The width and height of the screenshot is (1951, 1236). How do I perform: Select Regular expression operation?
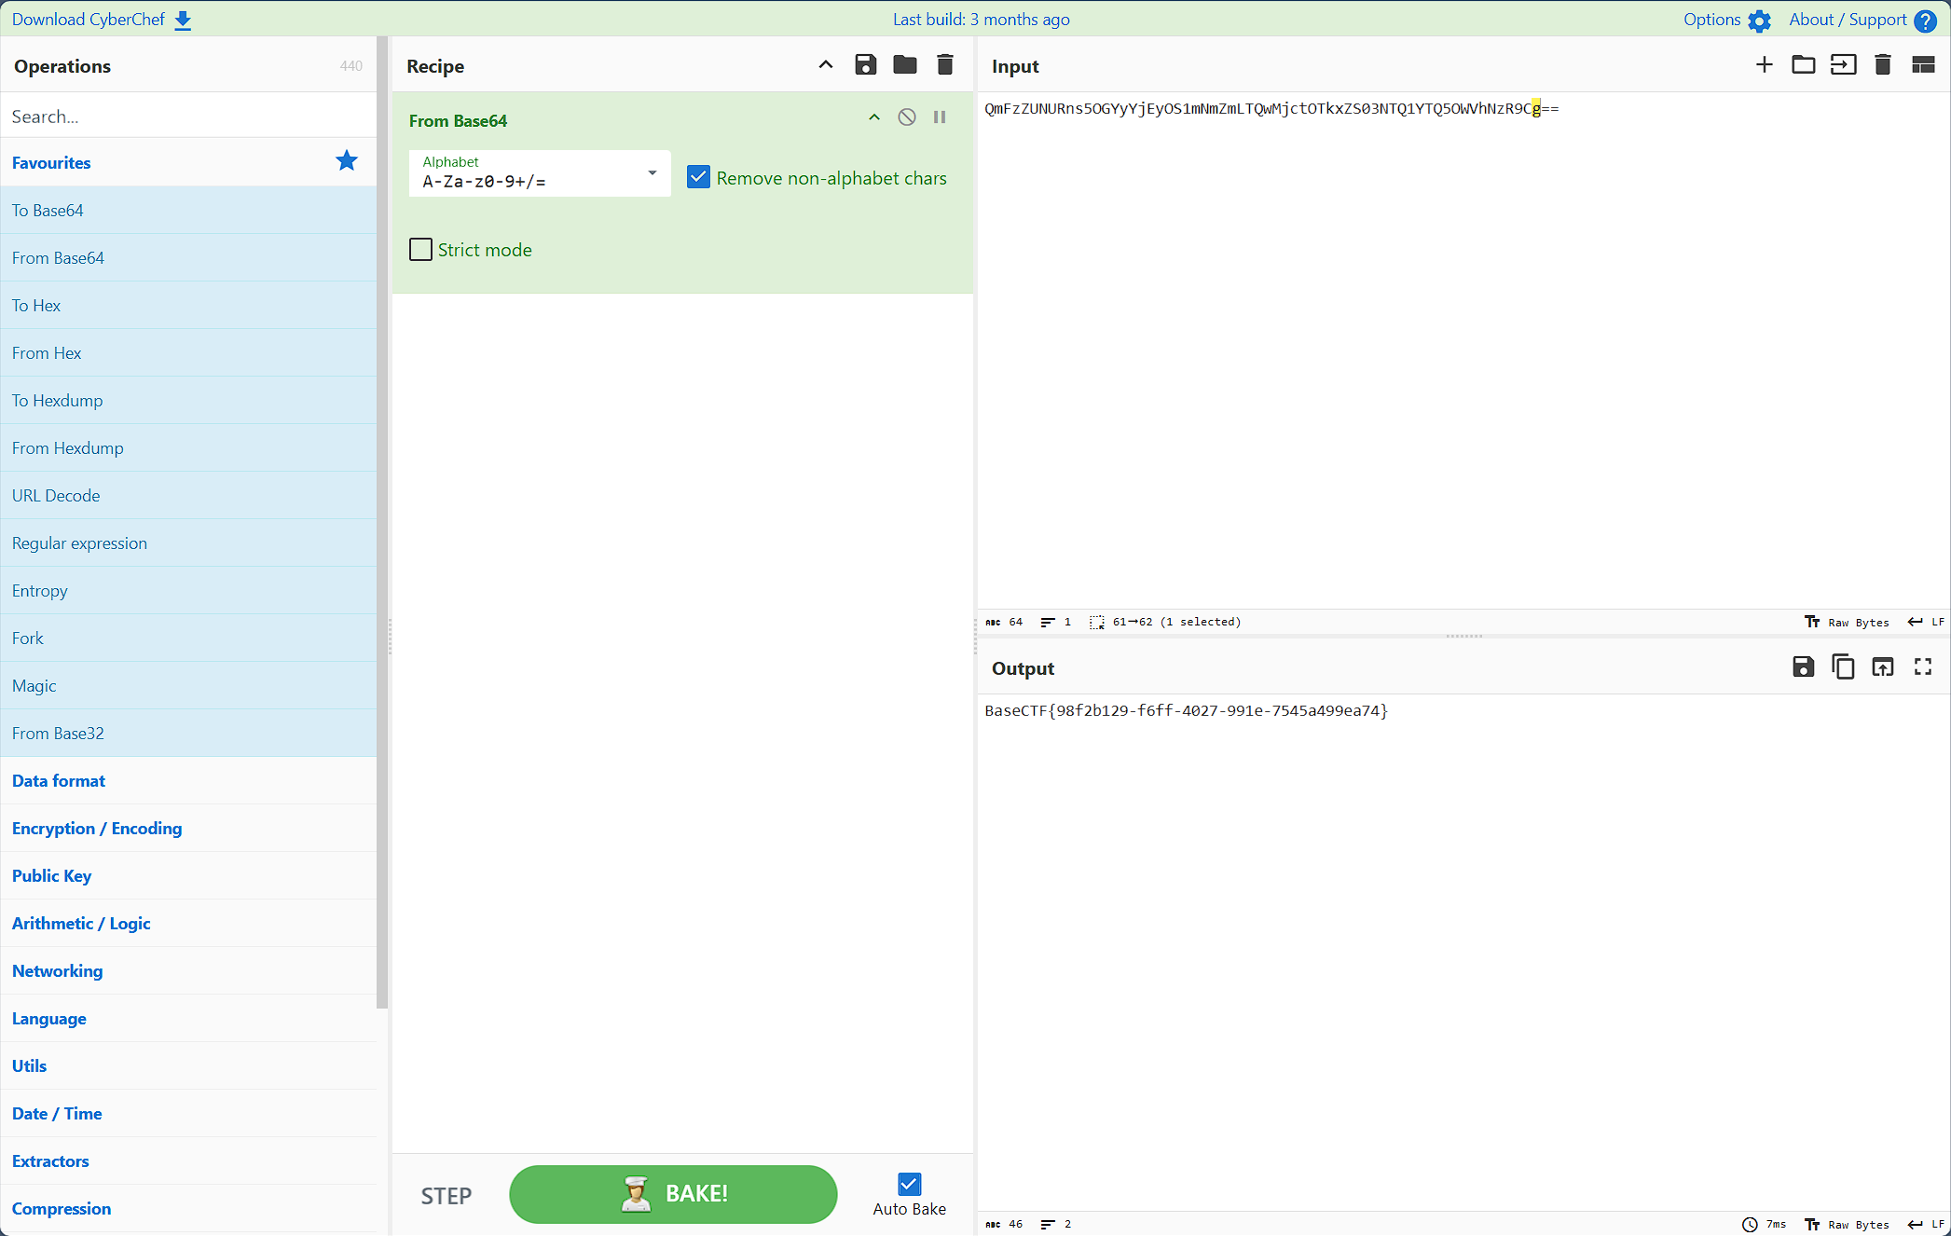(x=188, y=542)
